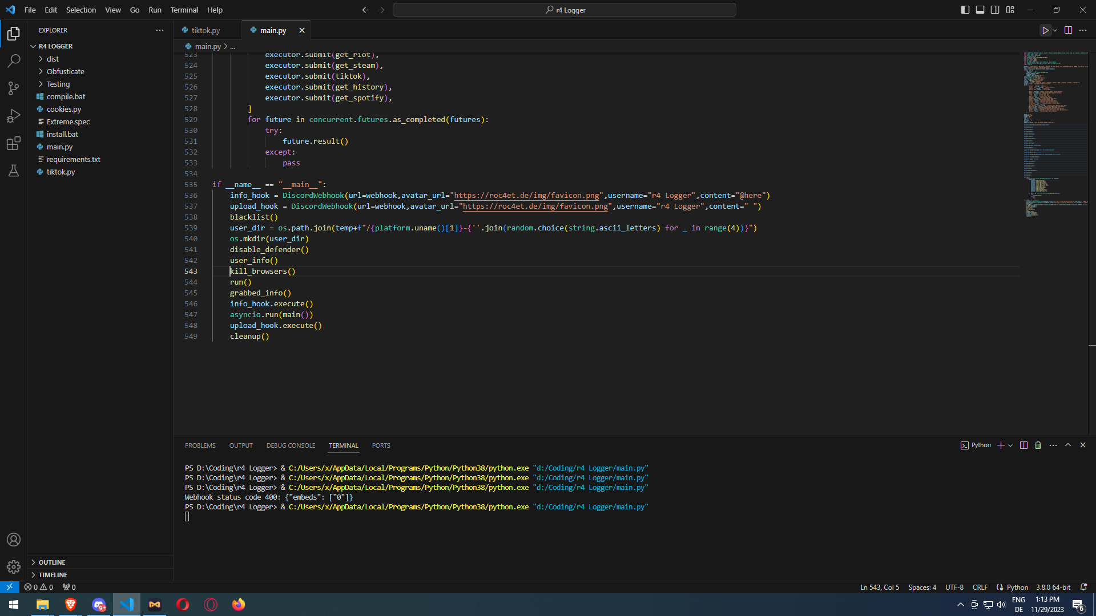Viewport: 1096px width, 616px height.
Task: Expand the OUTLINE section
Action: [52, 562]
